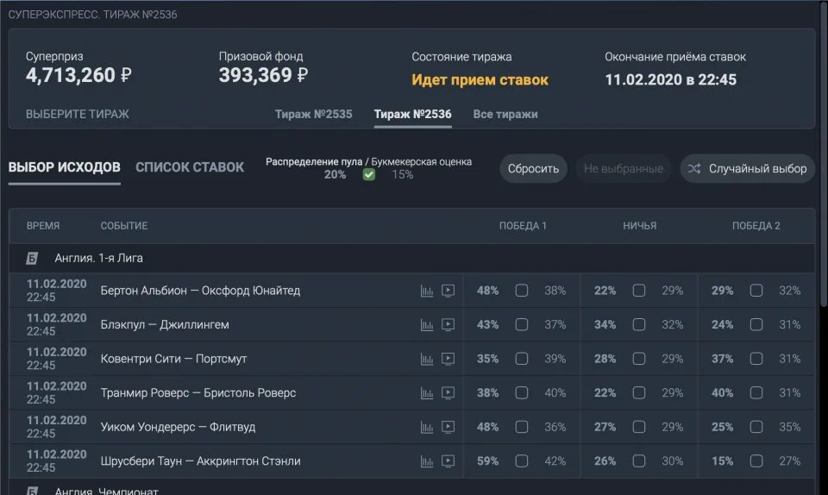Click the Б icon beside Англия. 1-я Лига
Screen dimensions: 828x495
(32, 258)
